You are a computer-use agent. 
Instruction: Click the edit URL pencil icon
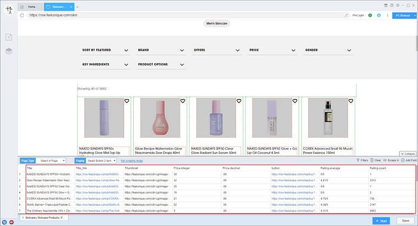tap(346, 16)
